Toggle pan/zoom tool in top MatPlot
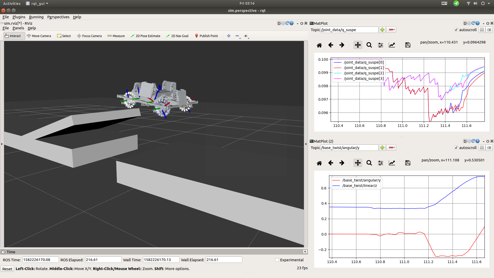This screenshot has height=278, width=494. coord(358,45)
